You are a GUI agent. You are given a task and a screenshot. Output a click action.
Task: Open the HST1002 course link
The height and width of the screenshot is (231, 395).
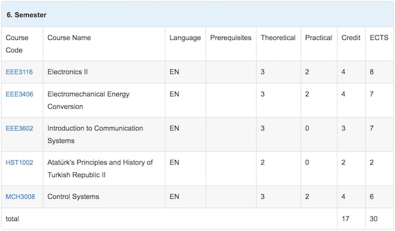coord(19,163)
